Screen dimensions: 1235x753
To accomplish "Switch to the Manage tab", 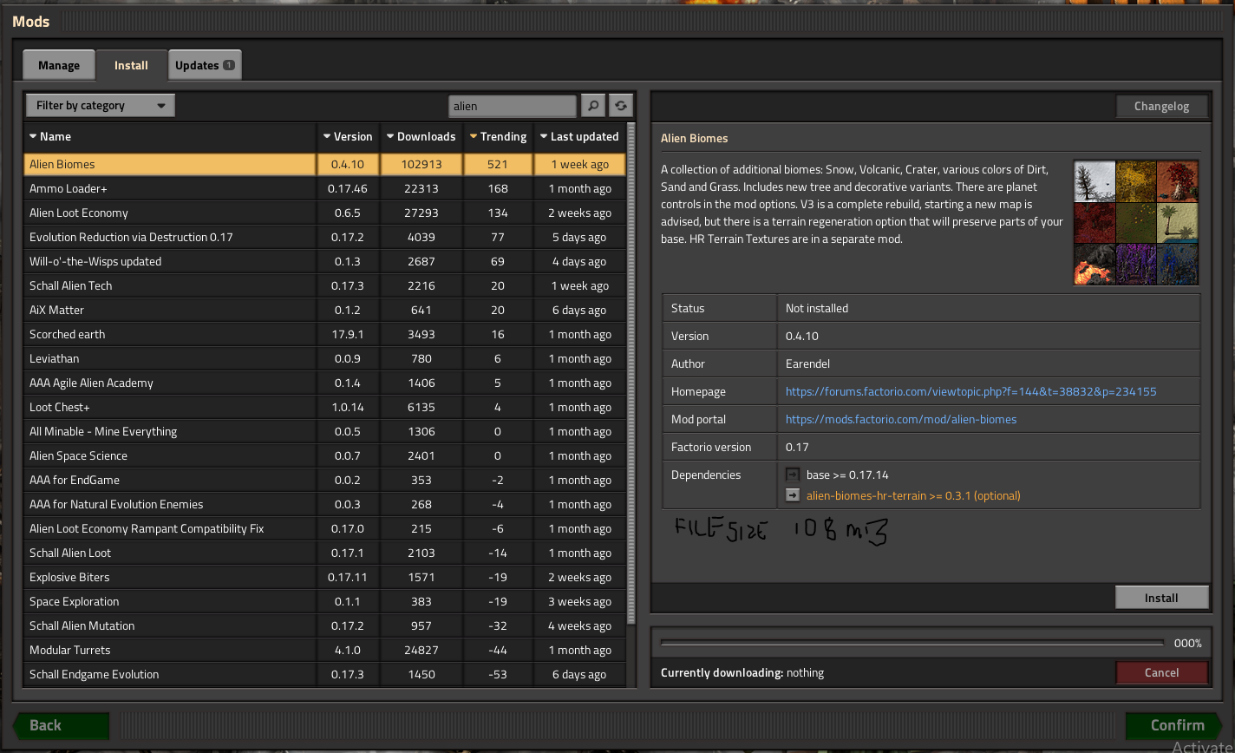I will pyautogui.click(x=59, y=65).
